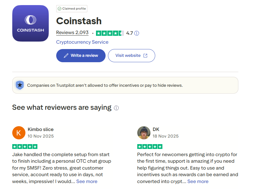253x189 pixels.
Task: Click the external link icon on Visit website
Action: (145, 56)
